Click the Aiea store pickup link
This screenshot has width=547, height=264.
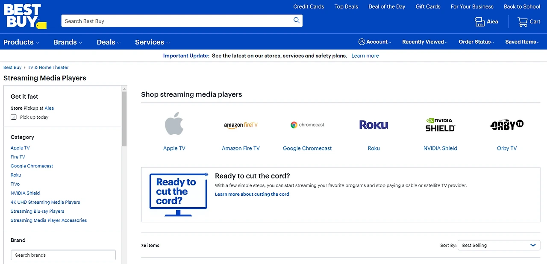49,108
